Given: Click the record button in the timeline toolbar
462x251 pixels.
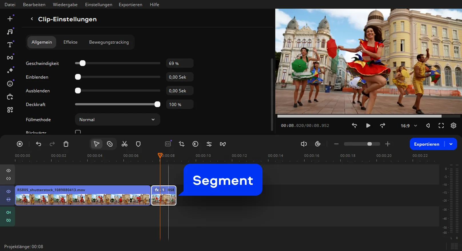Looking at the screenshot, I should click(x=20, y=144).
